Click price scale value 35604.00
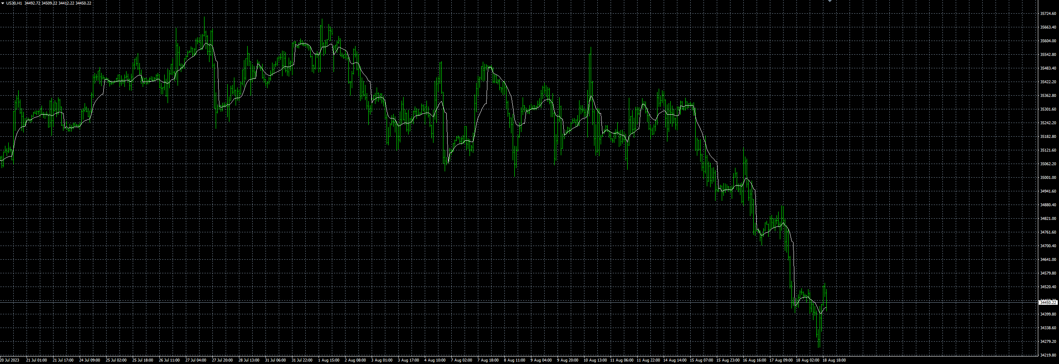Image resolution: width=1059 pixels, height=364 pixels. tap(1048, 41)
